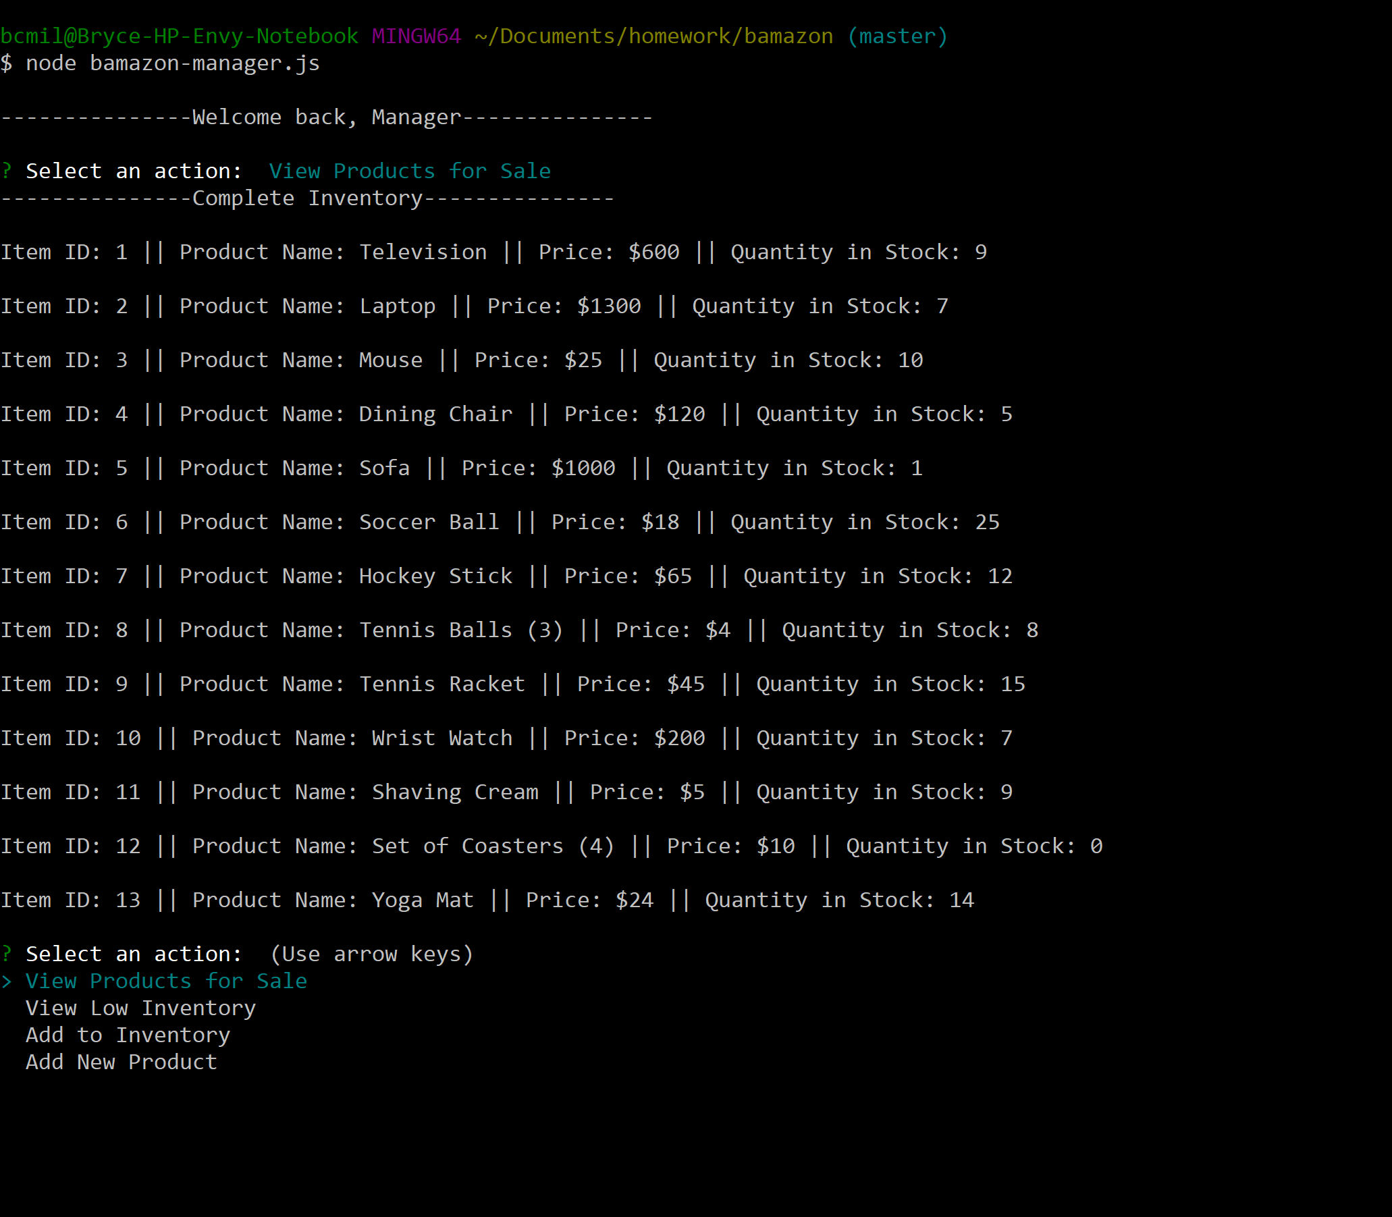Image resolution: width=1392 pixels, height=1217 pixels.
Task: Click the Yoga Mat inventory row
Action: (487, 900)
